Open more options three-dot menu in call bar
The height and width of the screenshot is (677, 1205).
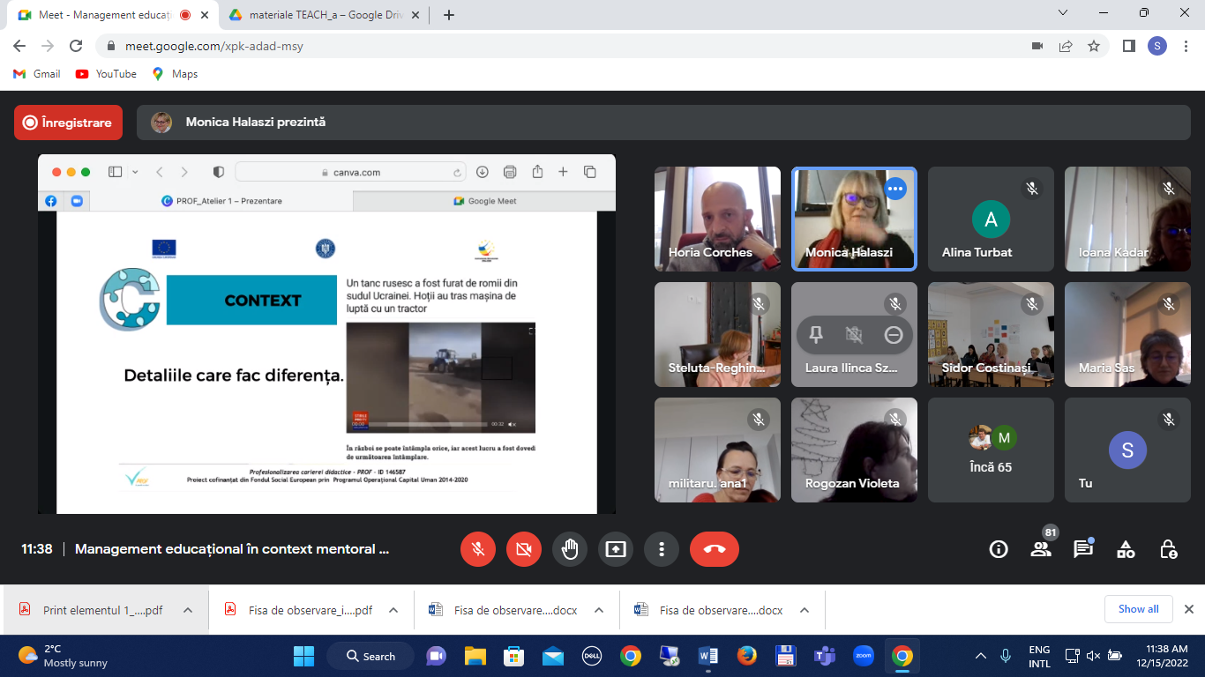pyautogui.click(x=662, y=549)
